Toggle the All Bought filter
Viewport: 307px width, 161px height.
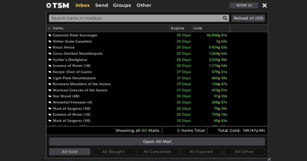pyautogui.click(x=113, y=152)
